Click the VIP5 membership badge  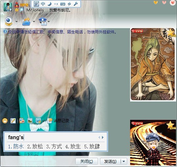click(24, 5)
